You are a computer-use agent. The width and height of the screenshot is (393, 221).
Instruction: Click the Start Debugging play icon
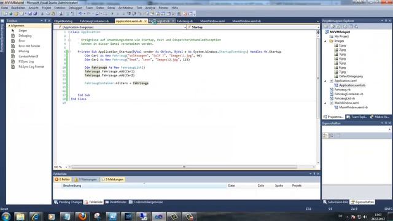click(x=112, y=14)
